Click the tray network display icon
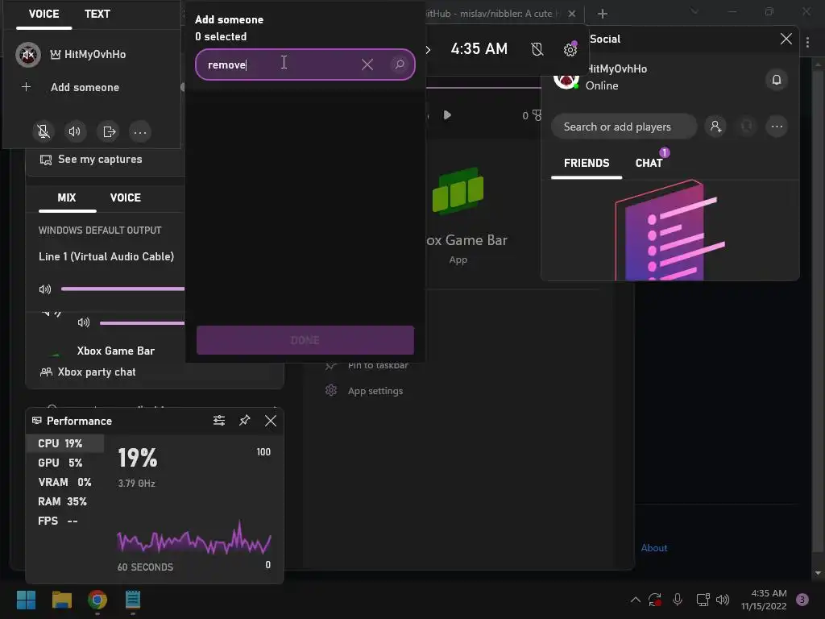825x619 pixels. point(703,600)
